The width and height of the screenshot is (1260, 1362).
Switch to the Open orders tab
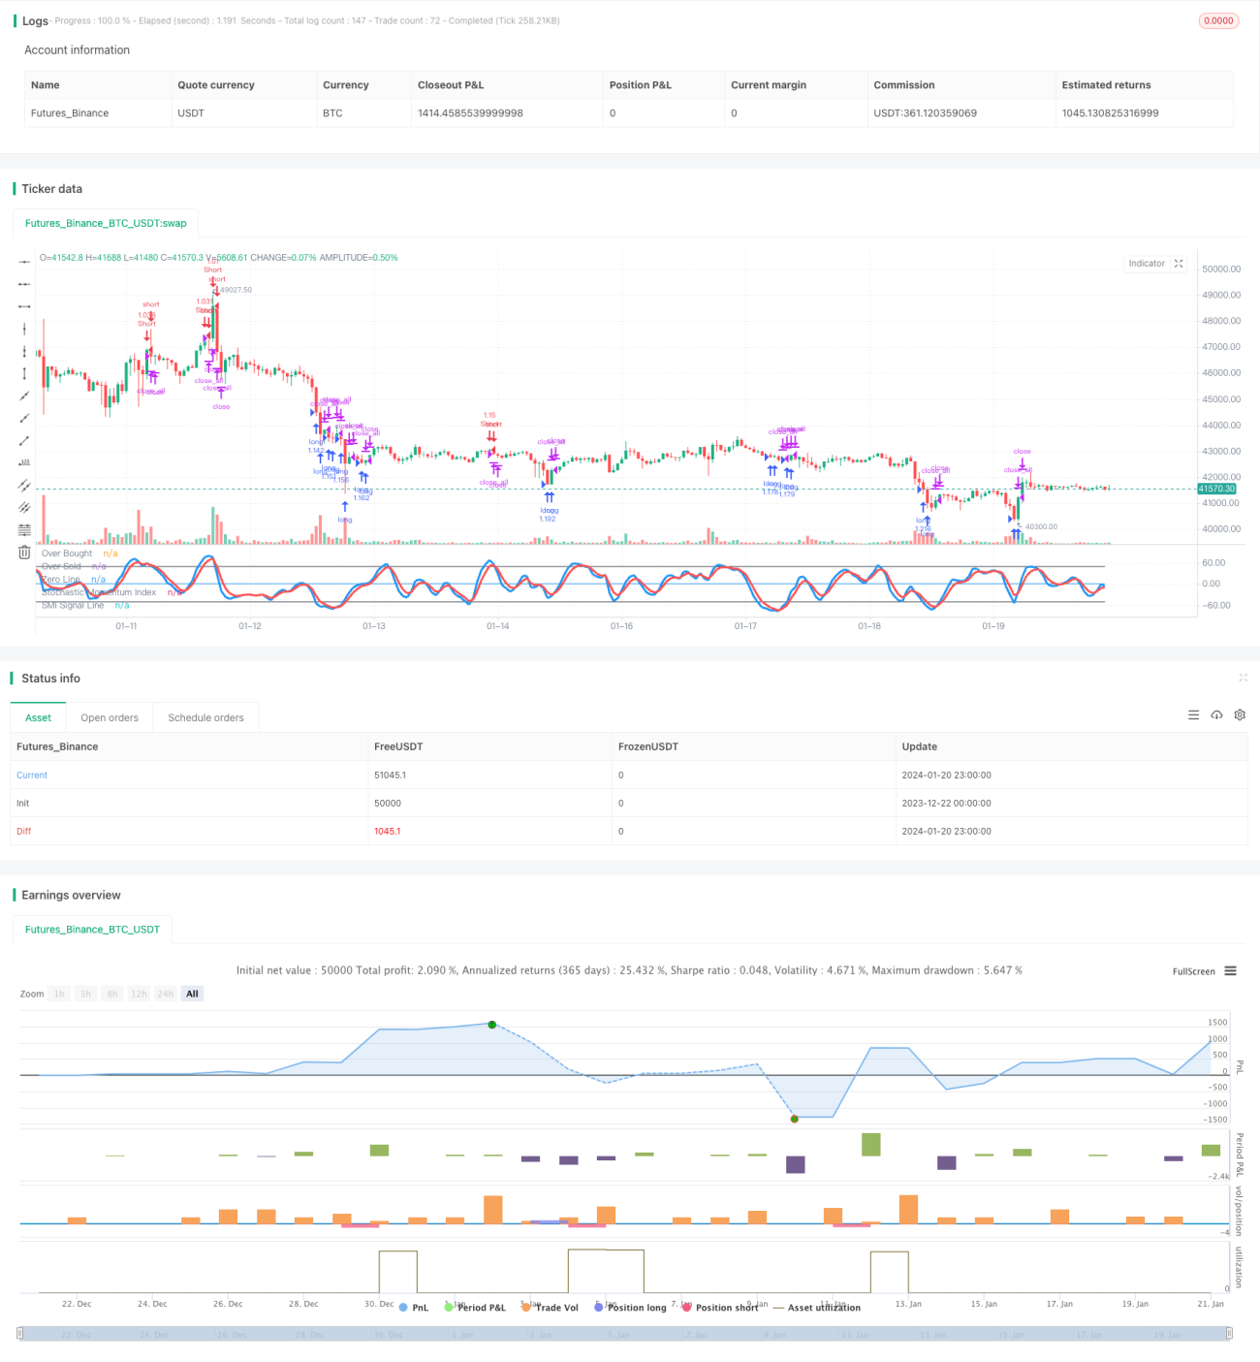click(110, 718)
